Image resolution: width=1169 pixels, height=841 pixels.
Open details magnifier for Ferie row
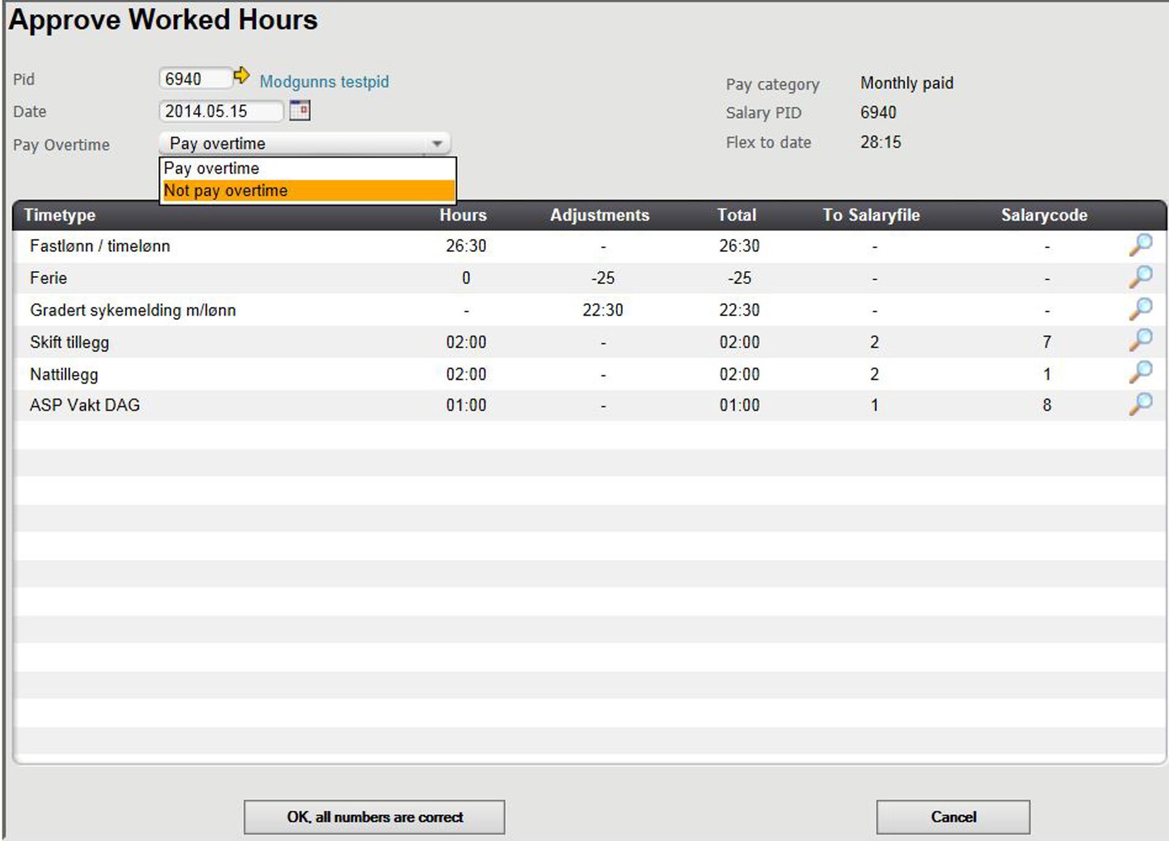1140,277
